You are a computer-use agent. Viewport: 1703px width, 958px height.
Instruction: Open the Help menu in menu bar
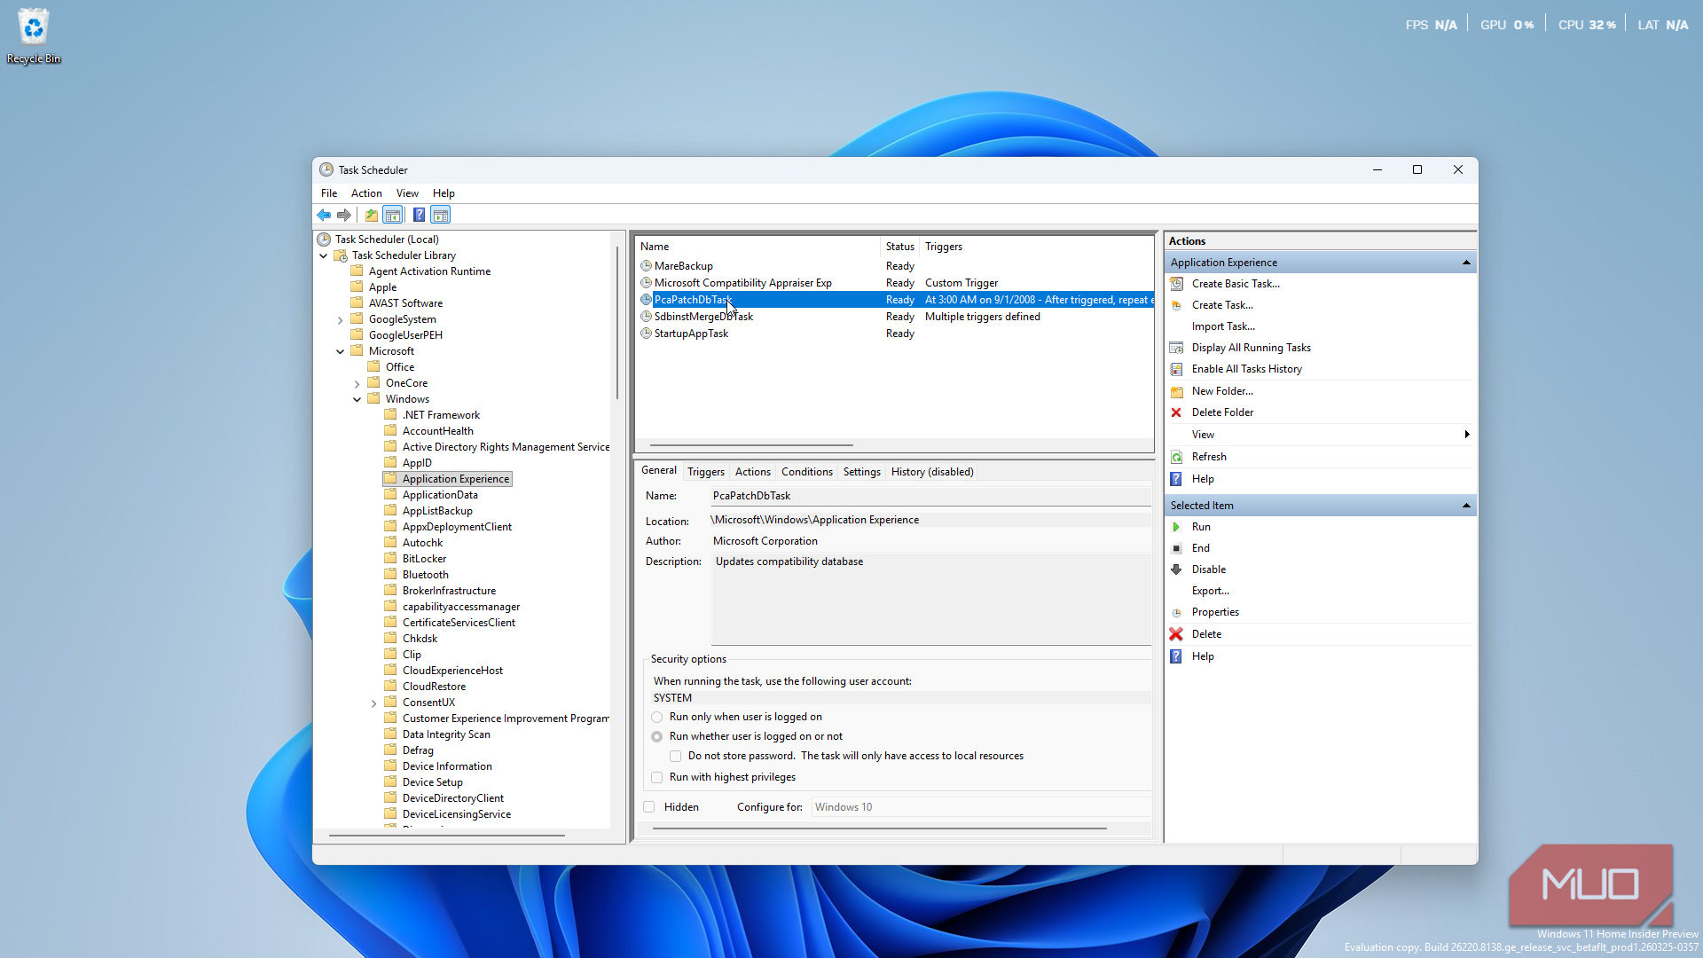(443, 193)
